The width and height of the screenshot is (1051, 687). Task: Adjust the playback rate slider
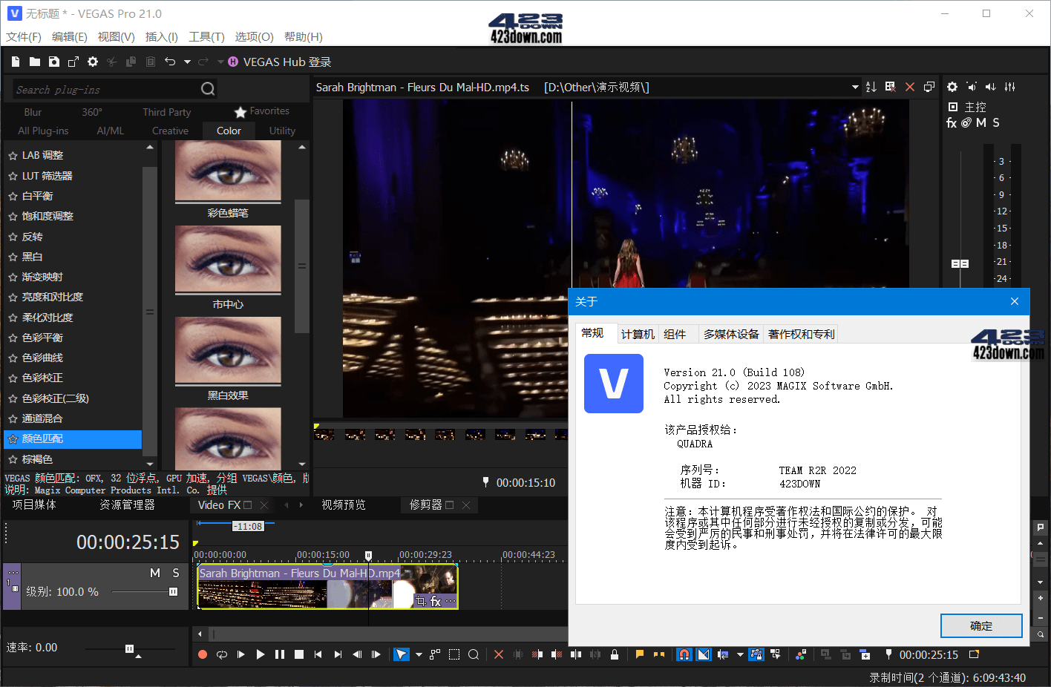[x=128, y=648]
